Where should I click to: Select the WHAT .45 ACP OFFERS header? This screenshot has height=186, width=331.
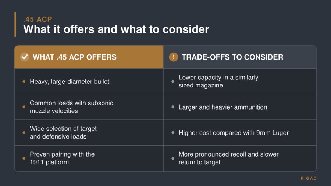(89, 57)
